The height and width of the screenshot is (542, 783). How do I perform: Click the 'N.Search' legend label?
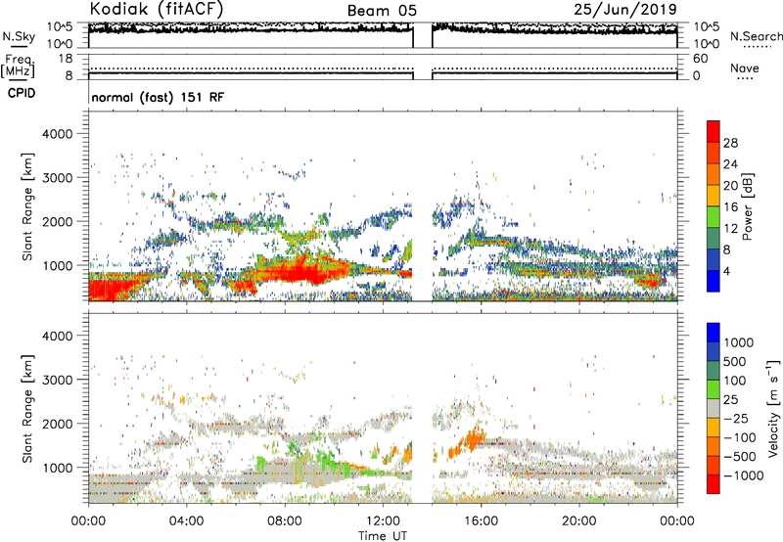pos(756,36)
